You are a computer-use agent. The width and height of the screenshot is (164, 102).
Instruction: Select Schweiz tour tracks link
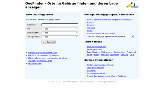point(124,55)
